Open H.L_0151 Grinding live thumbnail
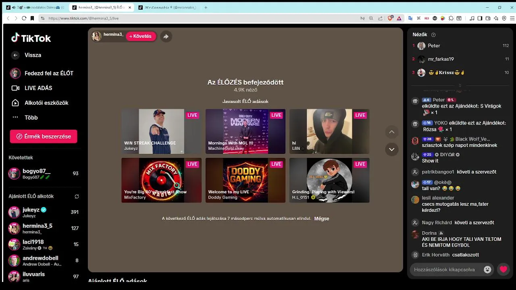 tap(329, 180)
